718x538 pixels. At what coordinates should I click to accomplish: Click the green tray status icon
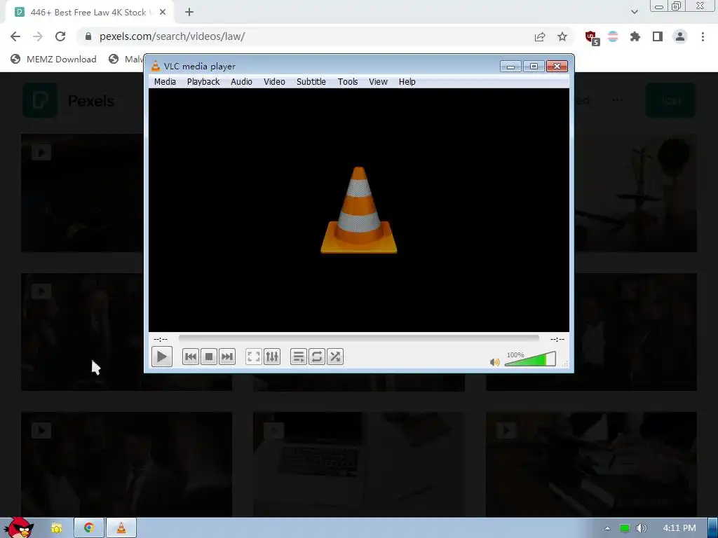(625, 528)
